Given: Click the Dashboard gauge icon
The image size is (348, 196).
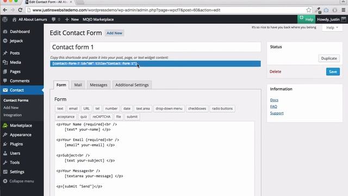Looking at the screenshot, I should click(5, 32).
